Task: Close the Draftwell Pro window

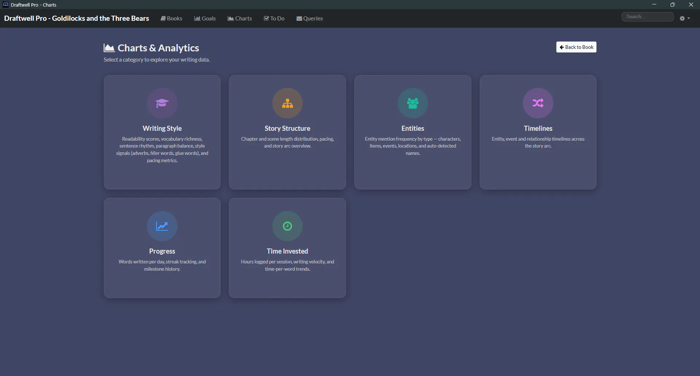Action: (x=691, y=4)
